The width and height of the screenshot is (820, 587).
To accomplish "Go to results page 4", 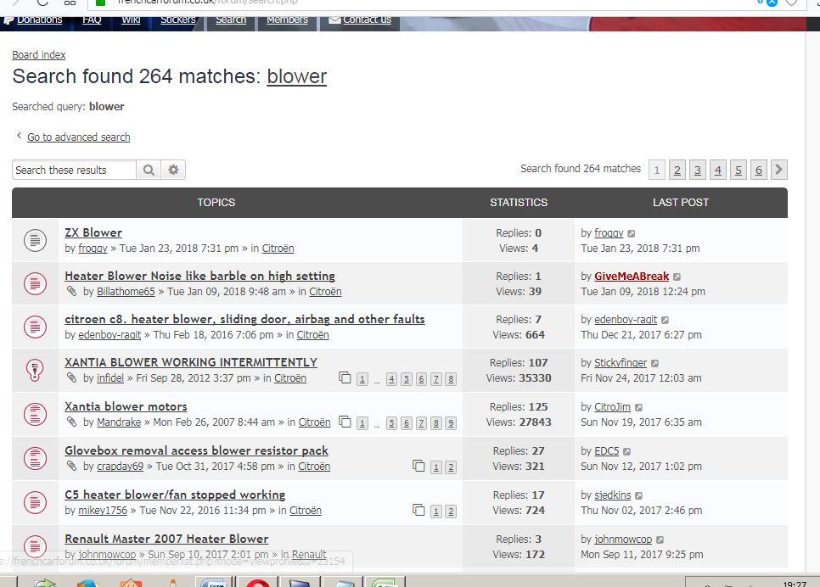I will point(717,170).
